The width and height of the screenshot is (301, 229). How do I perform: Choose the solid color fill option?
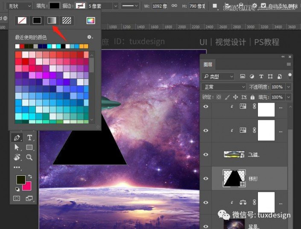click(x=37, y=20)
